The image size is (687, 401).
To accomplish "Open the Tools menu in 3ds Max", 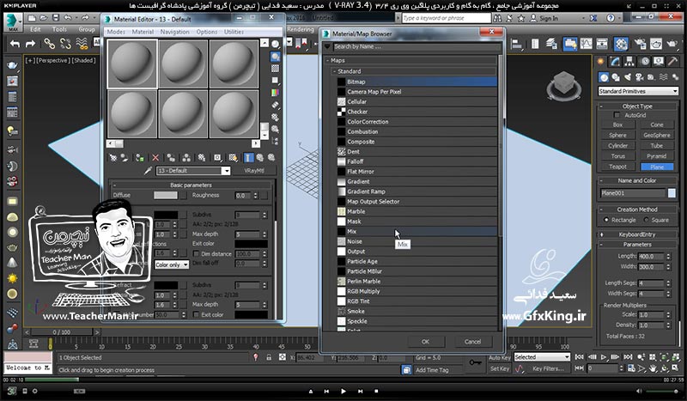I will 59,29.
